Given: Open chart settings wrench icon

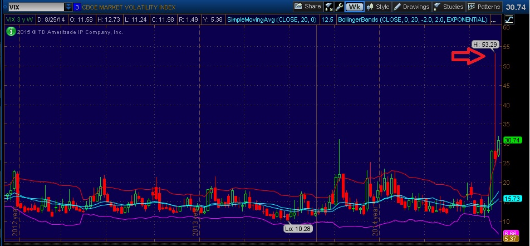Looking at the screenshot, I should (x=338, y=7).
